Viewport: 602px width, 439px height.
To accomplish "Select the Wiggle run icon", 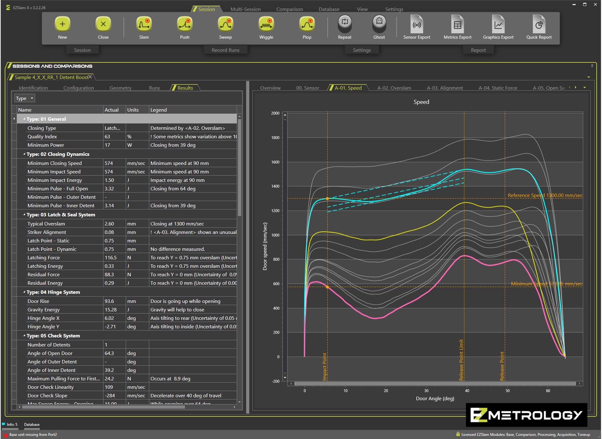I will tap(266, 24).
